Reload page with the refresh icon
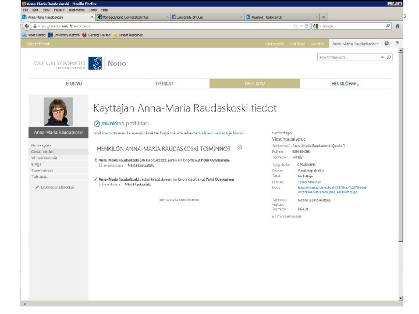Screen dimensions: 419x314 [306, 26]
